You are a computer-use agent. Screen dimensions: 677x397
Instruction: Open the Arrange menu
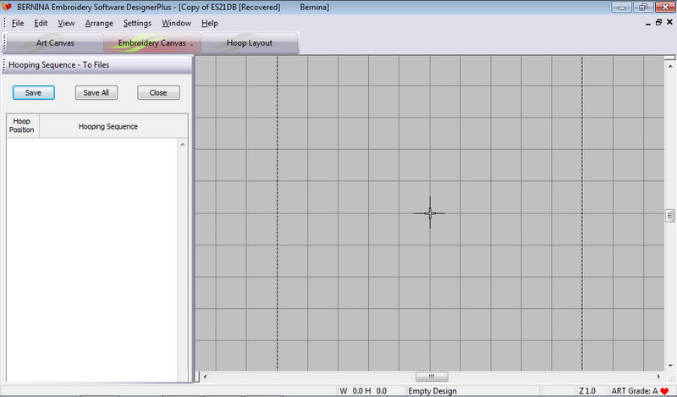tap(99, 23)
